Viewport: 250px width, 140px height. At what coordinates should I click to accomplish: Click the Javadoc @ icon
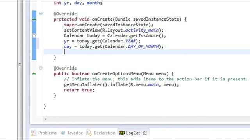click(63, 133)
